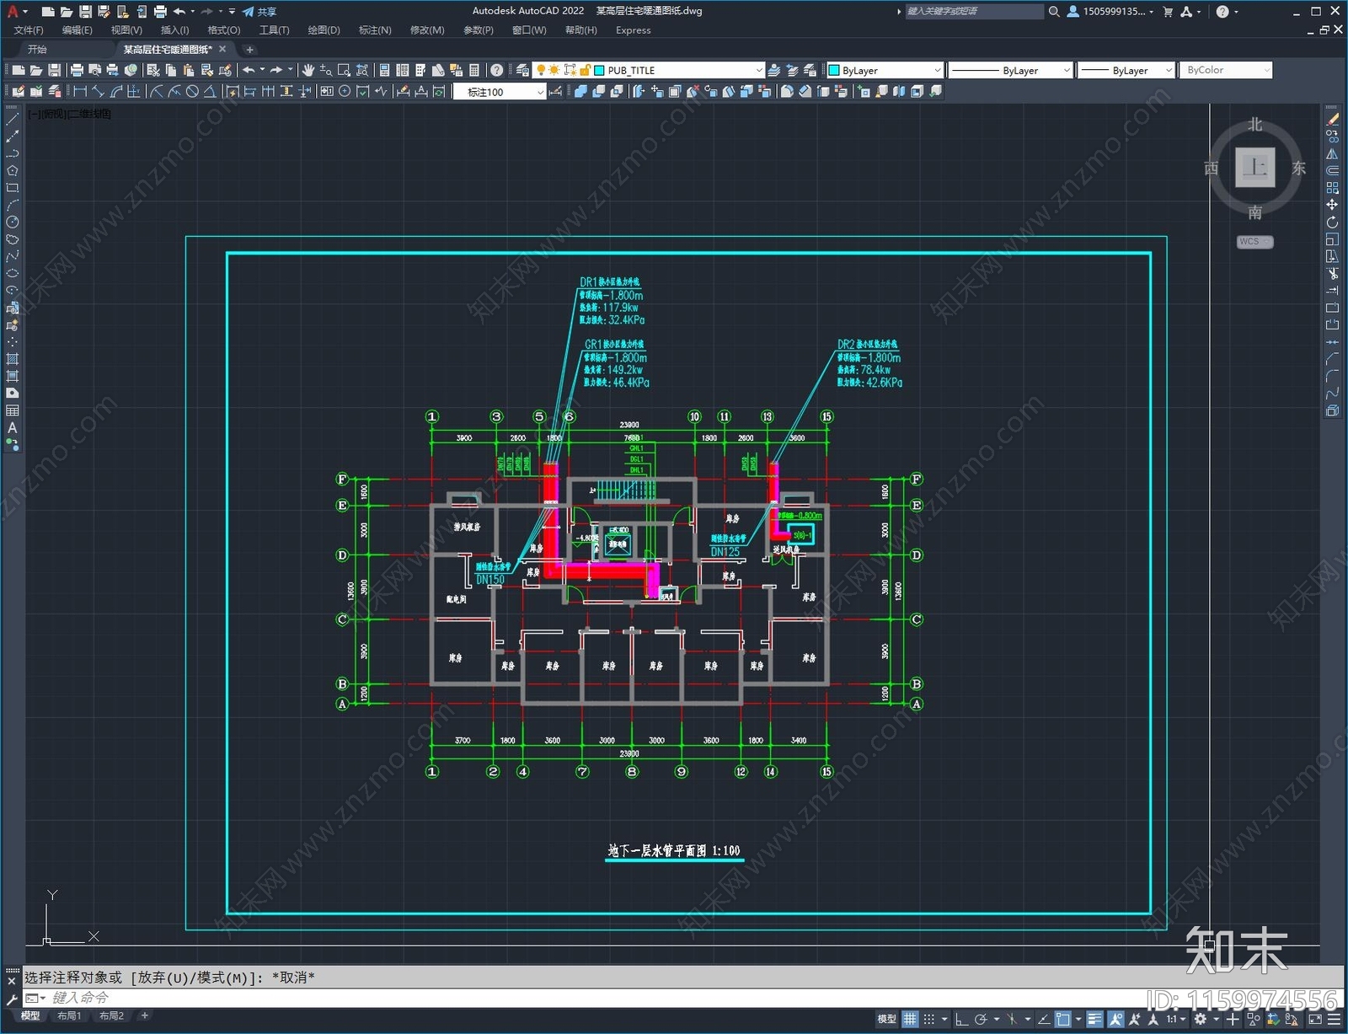Select the Multiline Text A tool

13,428
